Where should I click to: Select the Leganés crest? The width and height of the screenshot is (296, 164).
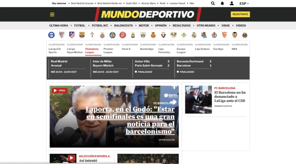click(143, 35)
